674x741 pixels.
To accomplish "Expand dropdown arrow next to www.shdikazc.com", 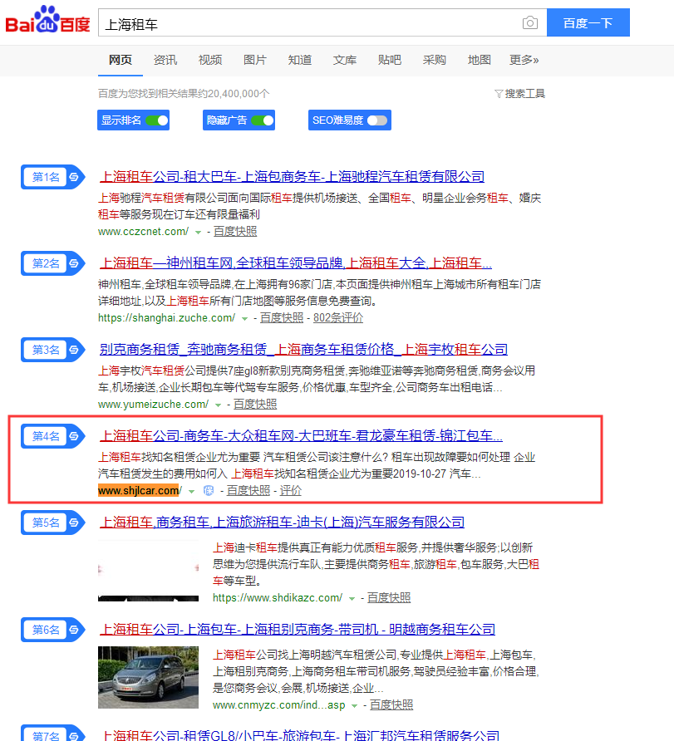I will (352, 598).
